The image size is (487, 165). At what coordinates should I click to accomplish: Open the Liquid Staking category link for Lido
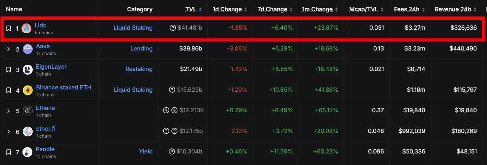pos(133,28)
